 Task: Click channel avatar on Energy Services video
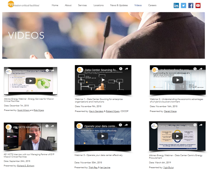9,71
